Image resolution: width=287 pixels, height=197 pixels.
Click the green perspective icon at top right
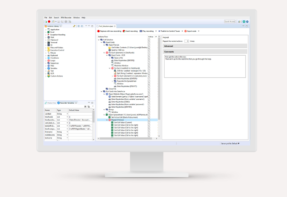244,21
